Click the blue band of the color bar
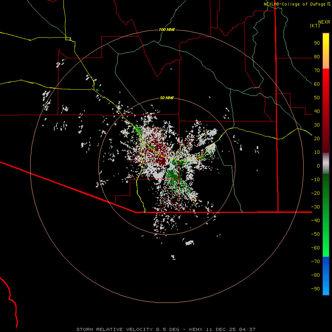 click(326, 276)
